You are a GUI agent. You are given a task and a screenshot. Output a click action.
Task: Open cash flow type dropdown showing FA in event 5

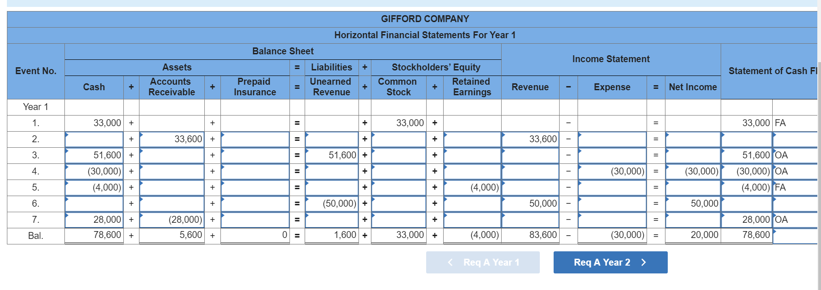tap(796, 187)
